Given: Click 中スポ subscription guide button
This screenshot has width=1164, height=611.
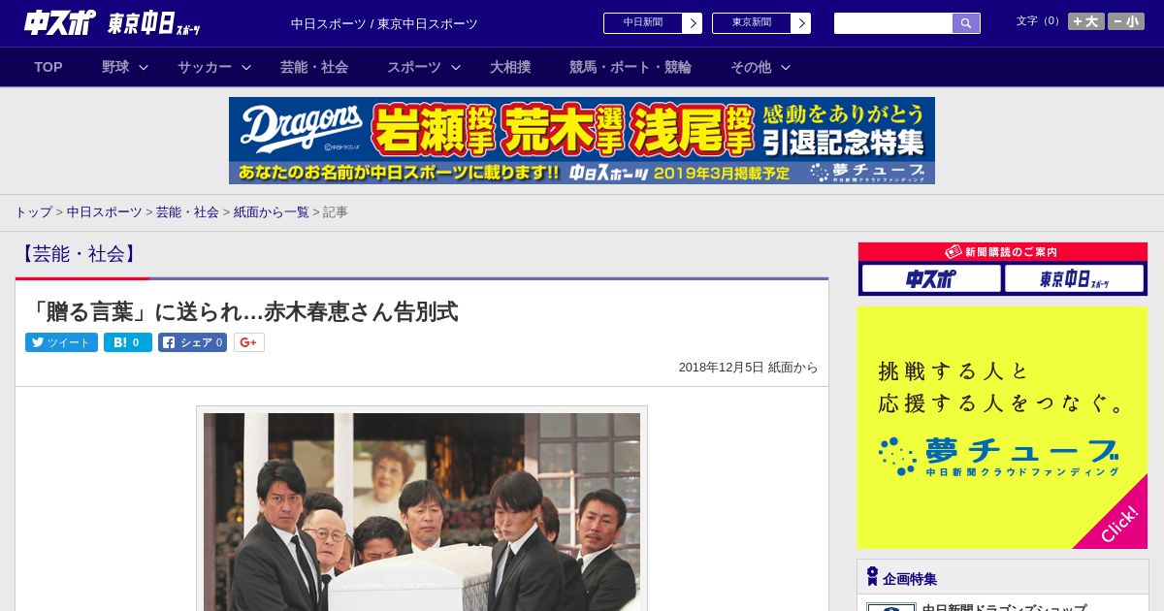Looking at the screenshot, I should 931,279.
